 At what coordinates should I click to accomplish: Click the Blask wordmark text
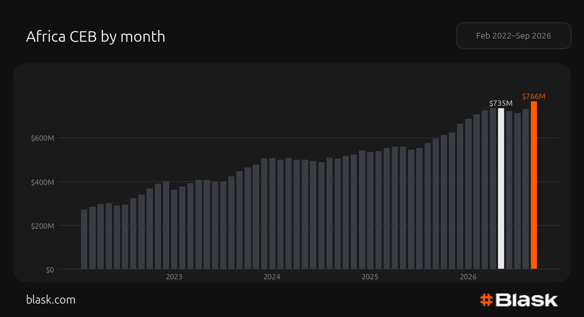[527, 300]
